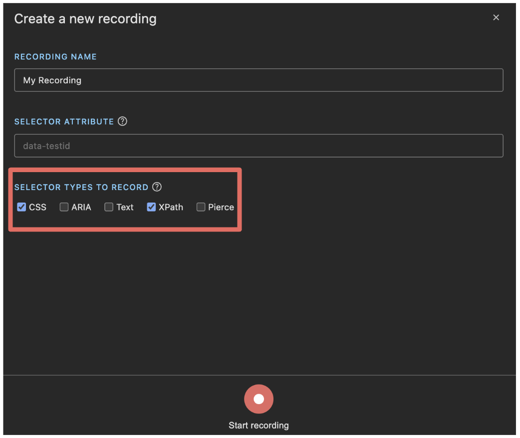Click the Selector Attribute data-testid field
Viewport: 520px width, 438px height.
click(259, 146)
